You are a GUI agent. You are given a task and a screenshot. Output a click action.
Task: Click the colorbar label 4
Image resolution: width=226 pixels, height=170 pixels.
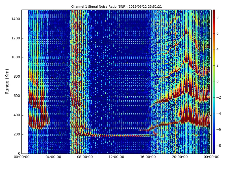click(218, 49)
